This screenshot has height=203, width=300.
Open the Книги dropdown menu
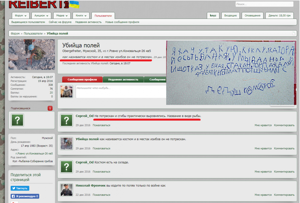(81, 15)
